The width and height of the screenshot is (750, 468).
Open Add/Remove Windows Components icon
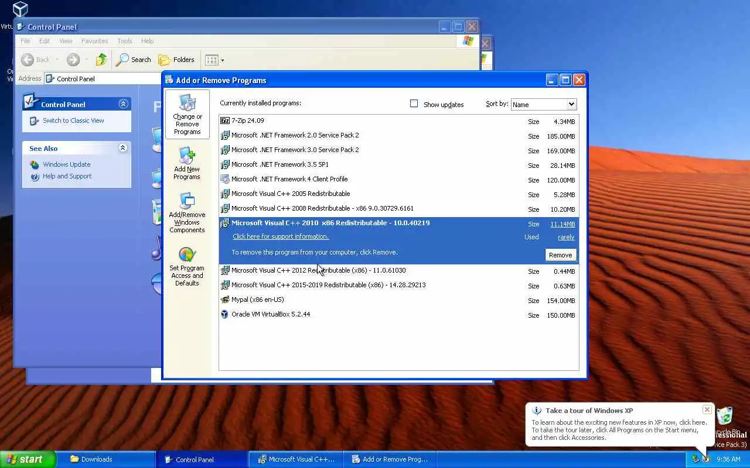pyautogui.click(x=187, y=213)
